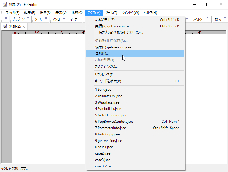Close the マクロ(M) menu in menu bar
This screenshot has height=172, width=228.
pos(94,13)
